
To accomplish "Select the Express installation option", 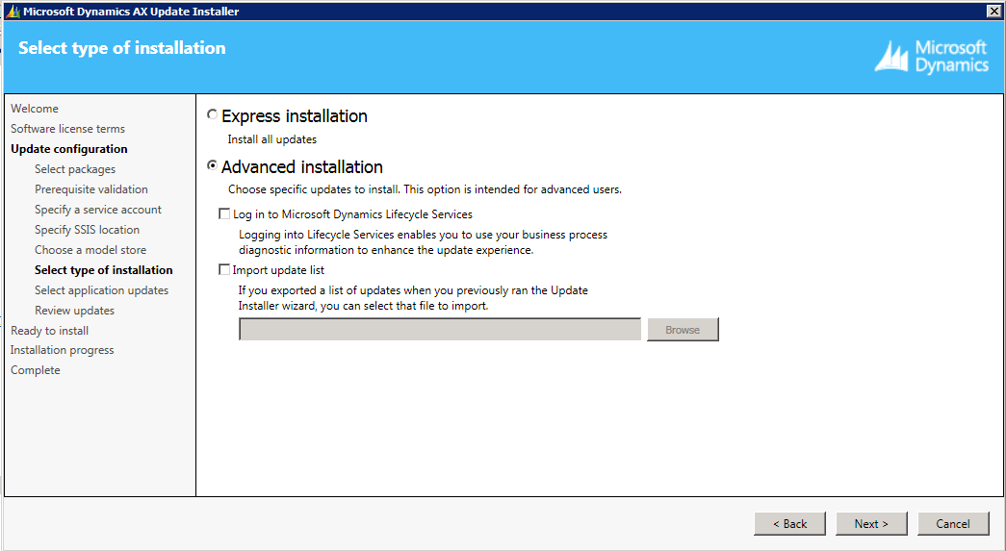I will tap(213, 115).
